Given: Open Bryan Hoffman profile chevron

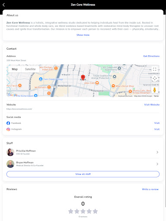Looking at the screenshot, I should 157,164.
